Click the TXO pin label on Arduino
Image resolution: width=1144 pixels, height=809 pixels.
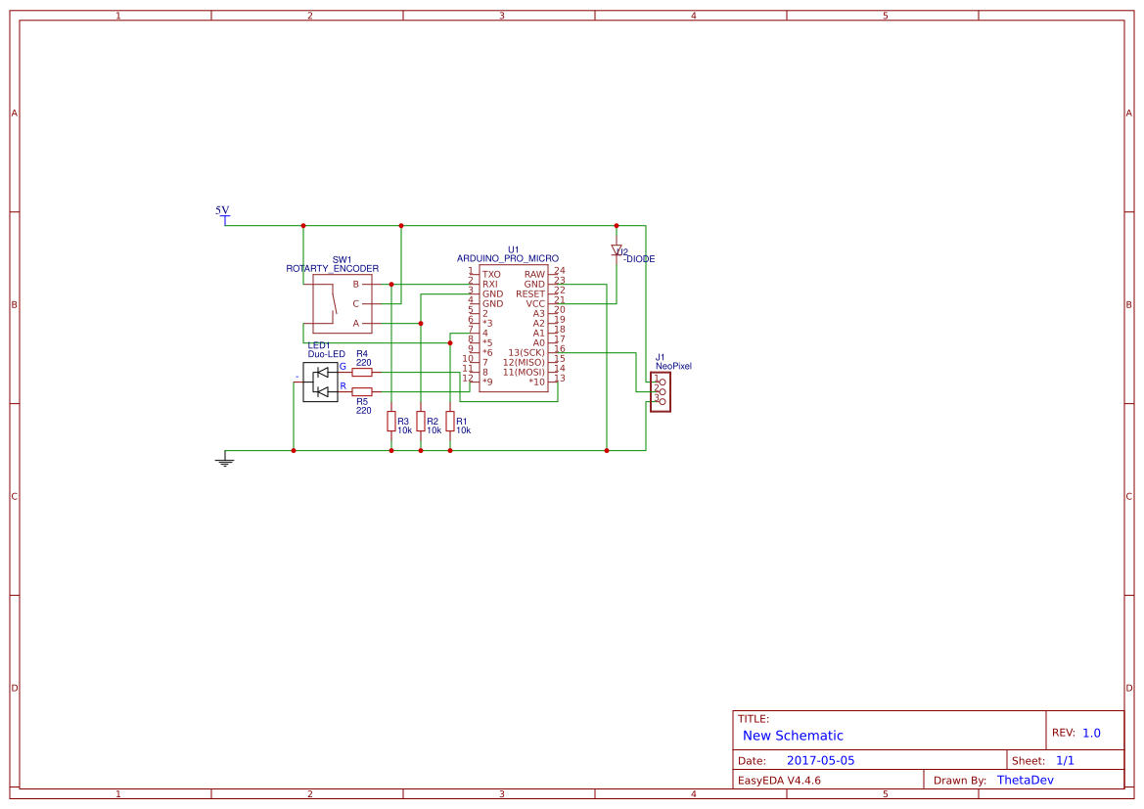[x=491, y=274]
